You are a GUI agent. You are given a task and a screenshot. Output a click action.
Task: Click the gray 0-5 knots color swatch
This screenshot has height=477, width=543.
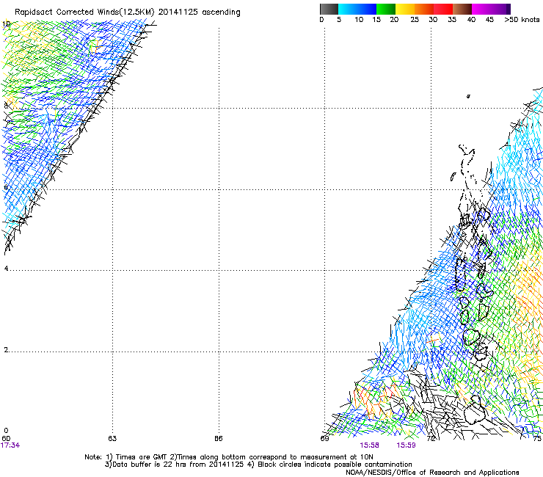[x=329, y=9]
